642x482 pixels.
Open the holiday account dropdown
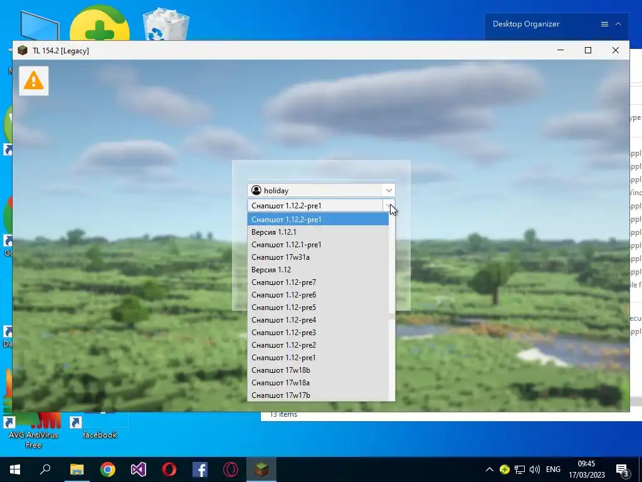389,190
